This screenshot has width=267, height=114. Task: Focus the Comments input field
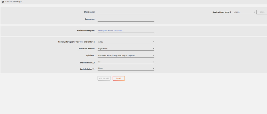(x=126, y=19)
